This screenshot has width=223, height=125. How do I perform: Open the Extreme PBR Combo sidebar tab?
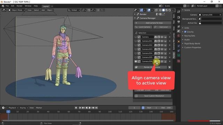click(174, 41)
